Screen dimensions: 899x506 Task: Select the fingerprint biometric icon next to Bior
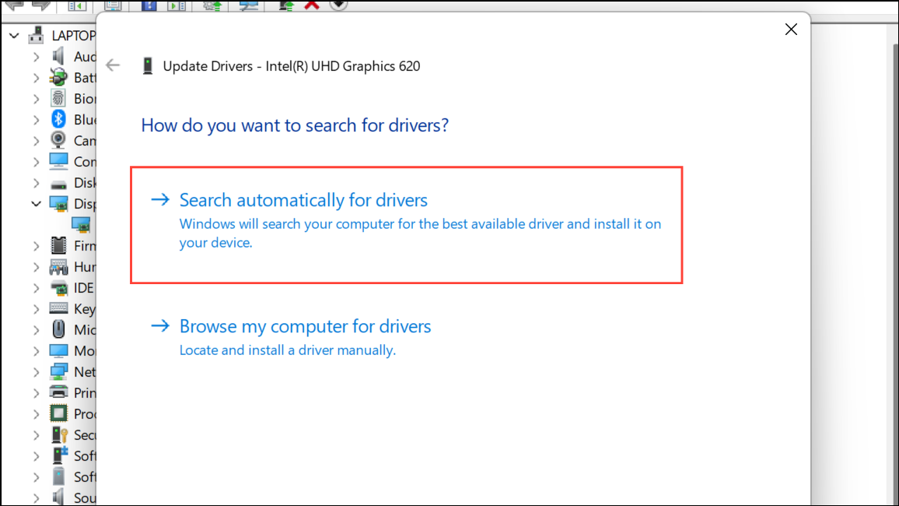coord(58,98)
